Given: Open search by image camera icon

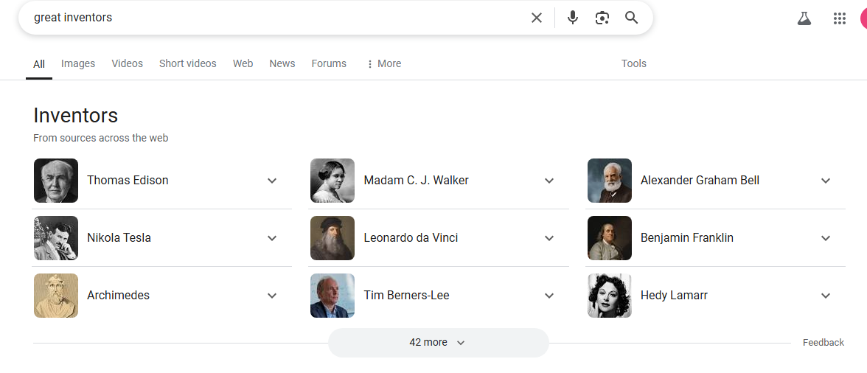Looking at the screenshot, I should [x=602, y=18].
